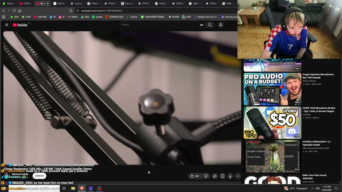The image size is (342, 192).
Task: Switch to the K688 tab
Action: (228, 3)
